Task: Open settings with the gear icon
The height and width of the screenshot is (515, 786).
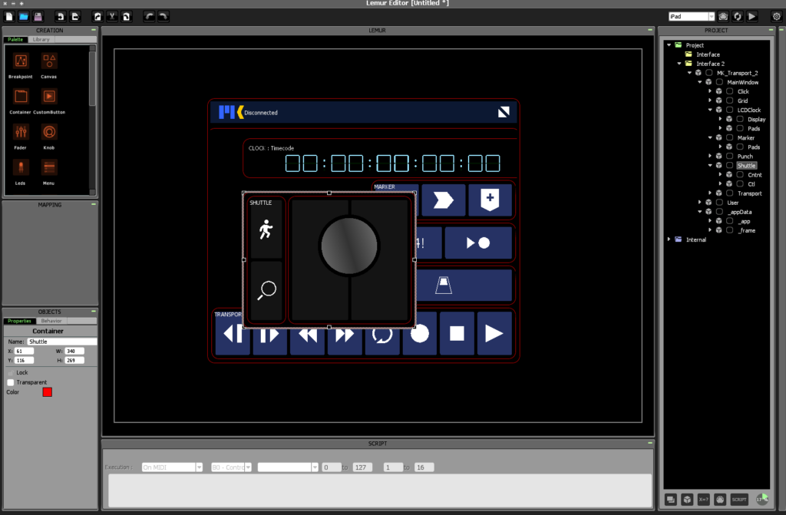Action: (x=777, y=17)
